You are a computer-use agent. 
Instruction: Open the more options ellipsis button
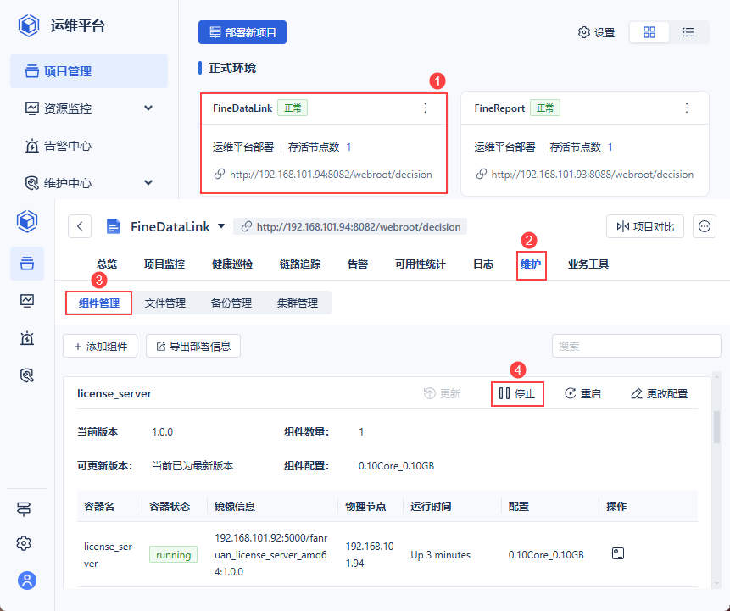[x=705, y=226]
